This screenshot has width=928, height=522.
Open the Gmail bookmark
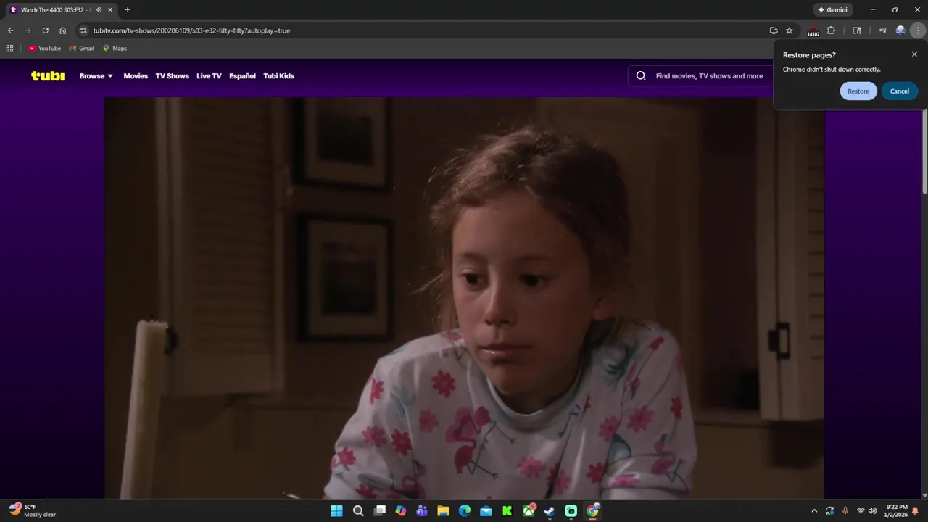point(81,48)
